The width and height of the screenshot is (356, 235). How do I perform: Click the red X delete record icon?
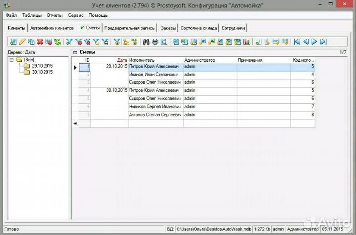click(40, 42)
